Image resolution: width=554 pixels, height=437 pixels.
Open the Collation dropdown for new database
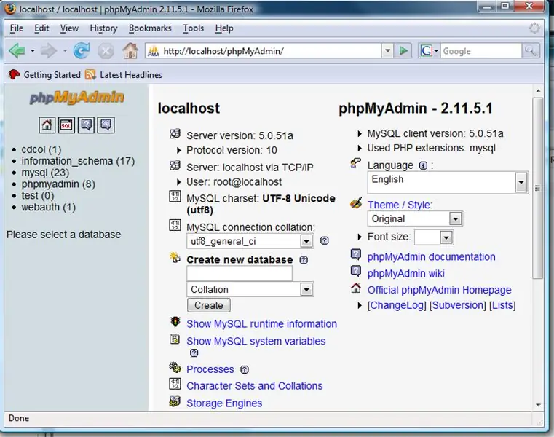(x=250, y=289)
